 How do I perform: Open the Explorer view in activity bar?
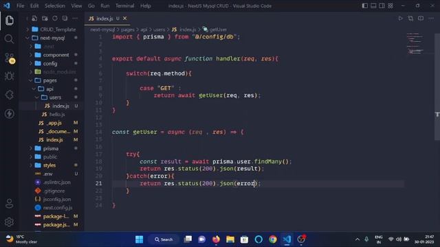click(9, 21)
